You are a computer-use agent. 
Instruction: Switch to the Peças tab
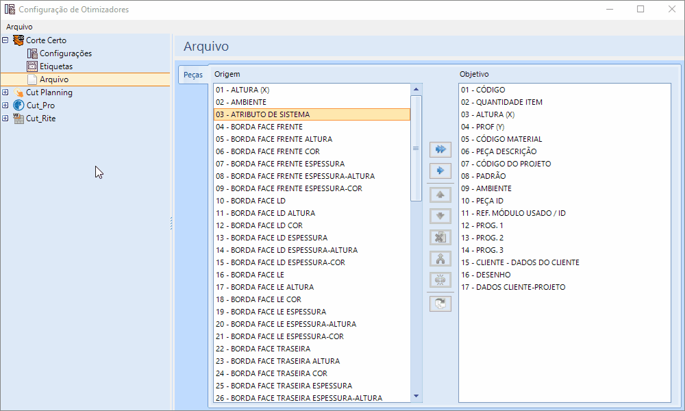193,75
